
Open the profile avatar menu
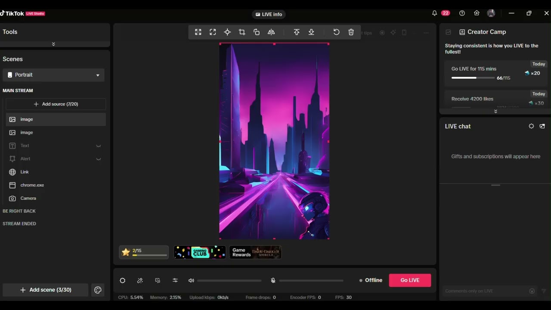point(491,13)
